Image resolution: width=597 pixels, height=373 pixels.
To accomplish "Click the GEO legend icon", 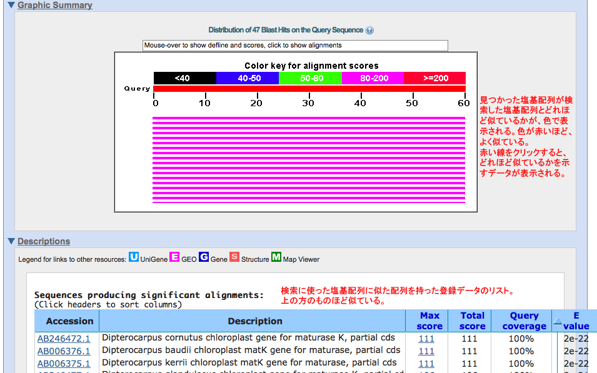I will pos(175,257).
